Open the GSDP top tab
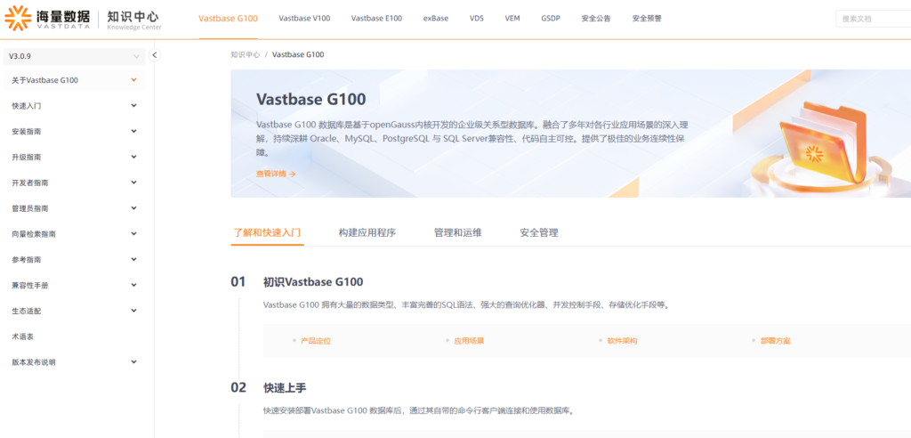 click(551, 18)
